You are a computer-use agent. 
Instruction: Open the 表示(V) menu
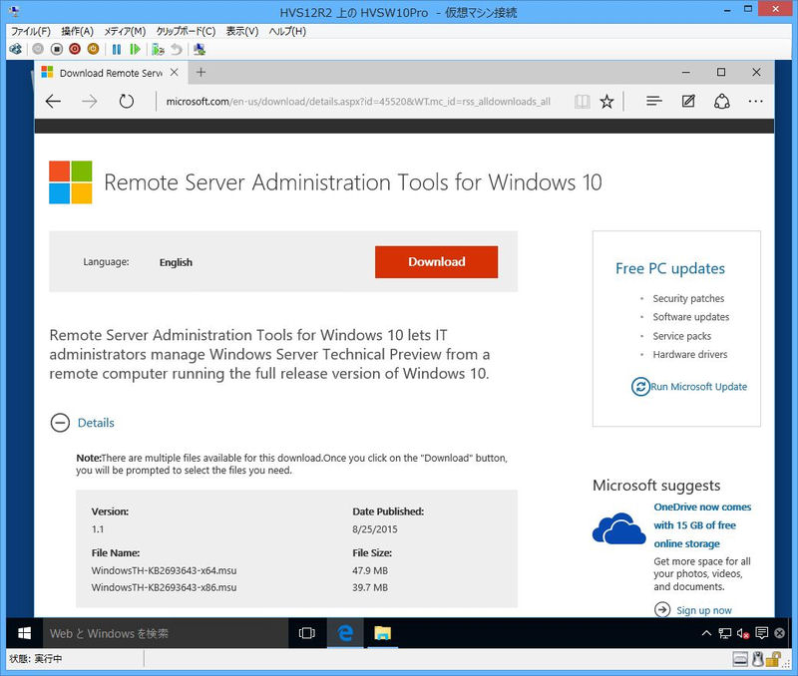coord(242,31)
